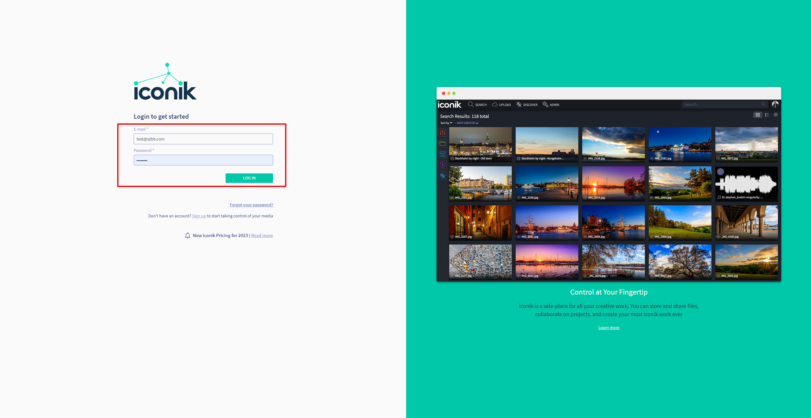Click the red filter sliders sidebar icon

click(443, 133)
